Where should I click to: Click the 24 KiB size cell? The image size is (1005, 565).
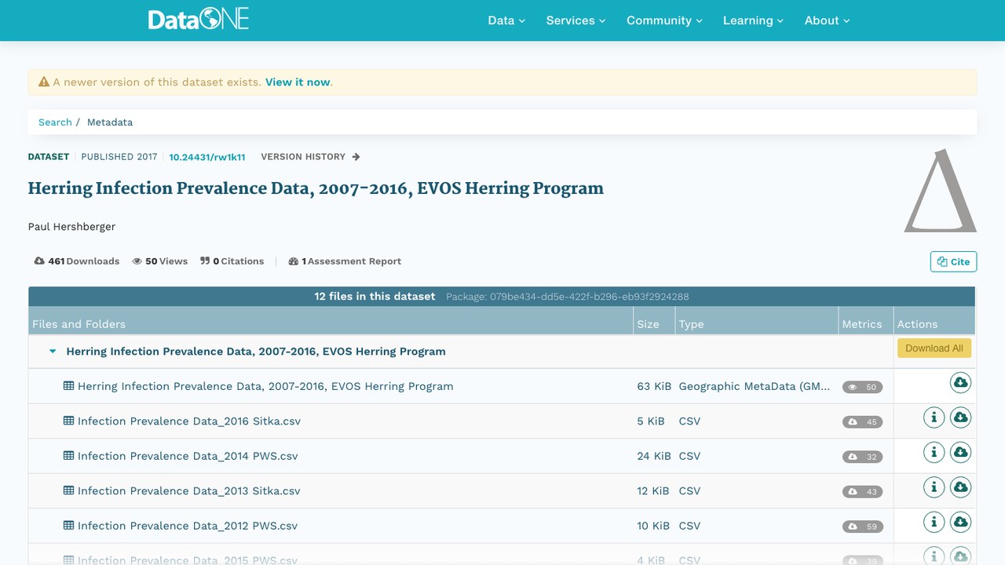[x=654, y=456]
